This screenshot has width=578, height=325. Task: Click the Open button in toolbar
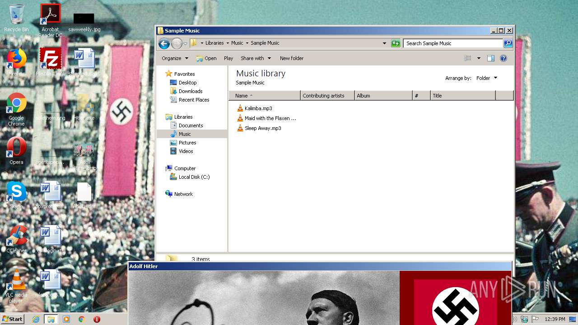206,58
